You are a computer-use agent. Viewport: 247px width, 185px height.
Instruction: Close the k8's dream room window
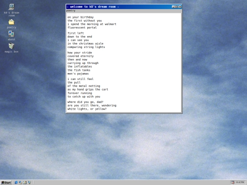point(180,6)
